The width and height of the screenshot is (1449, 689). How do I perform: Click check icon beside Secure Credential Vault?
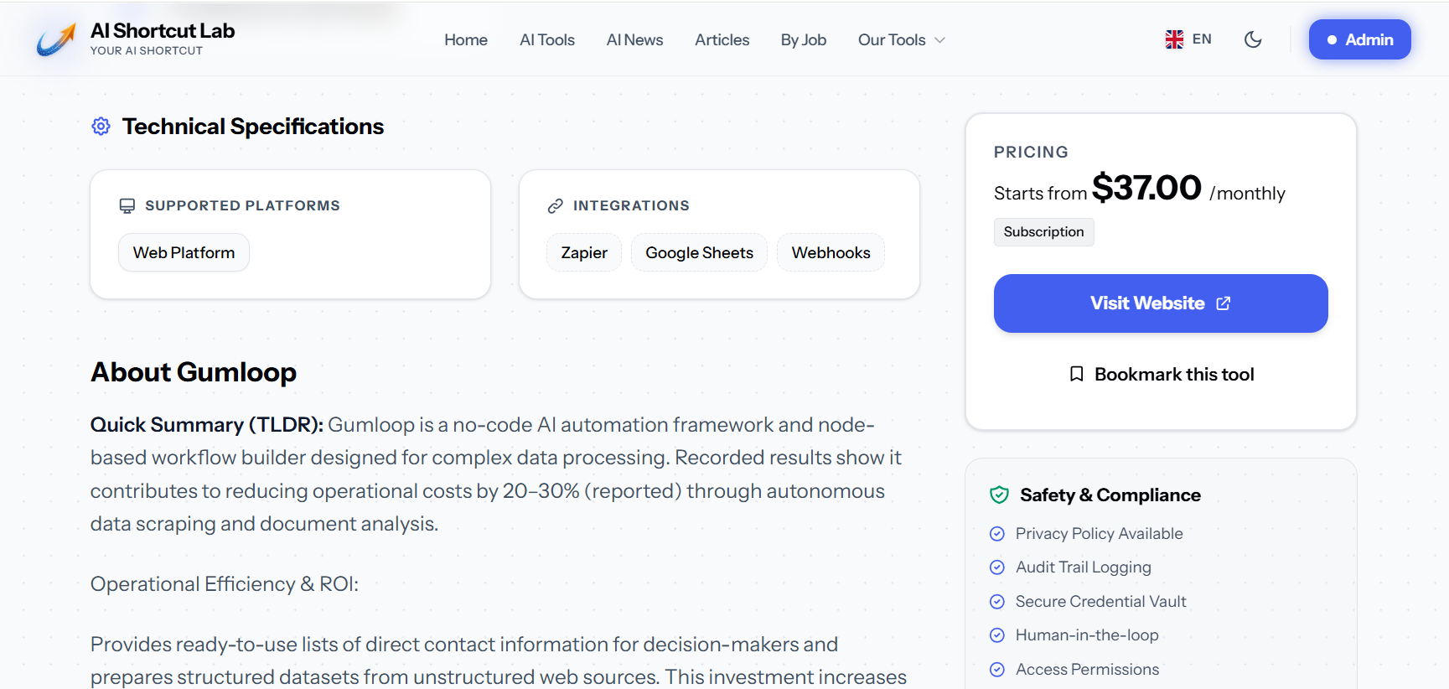pyautogui.click(x=997, y=602)
